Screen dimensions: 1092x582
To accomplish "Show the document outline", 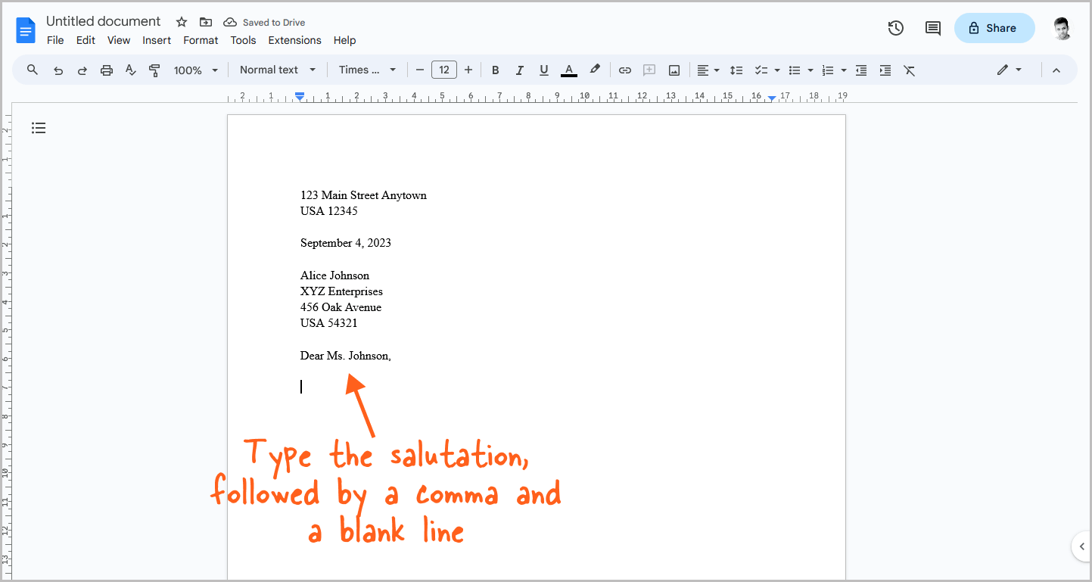I will click(x=39, y=128).
